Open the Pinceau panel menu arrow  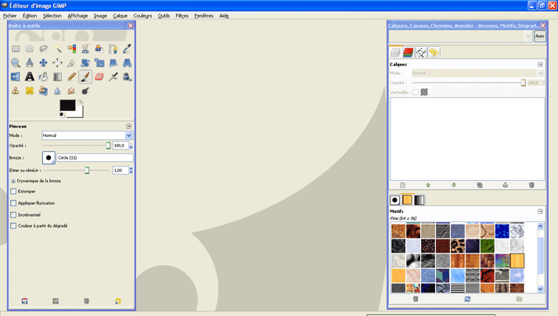point(128,127)
